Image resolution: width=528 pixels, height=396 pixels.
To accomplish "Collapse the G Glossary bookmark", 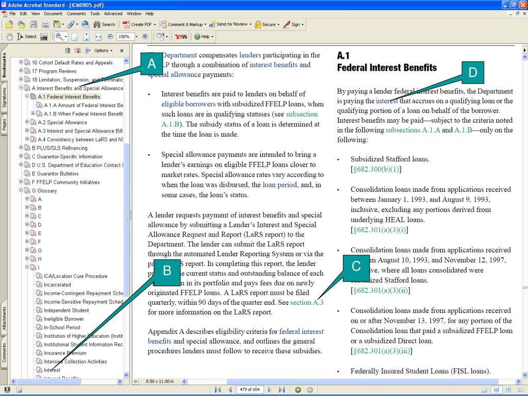I will point(21,190).
